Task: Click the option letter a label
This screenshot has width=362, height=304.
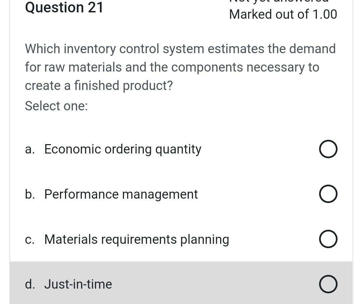Action: [30, 149]
